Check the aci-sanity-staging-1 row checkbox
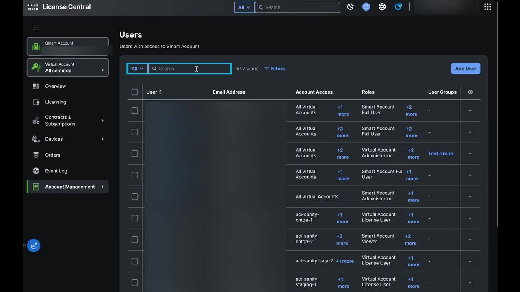This screenshot has height=292, width=520. (135, 283)
